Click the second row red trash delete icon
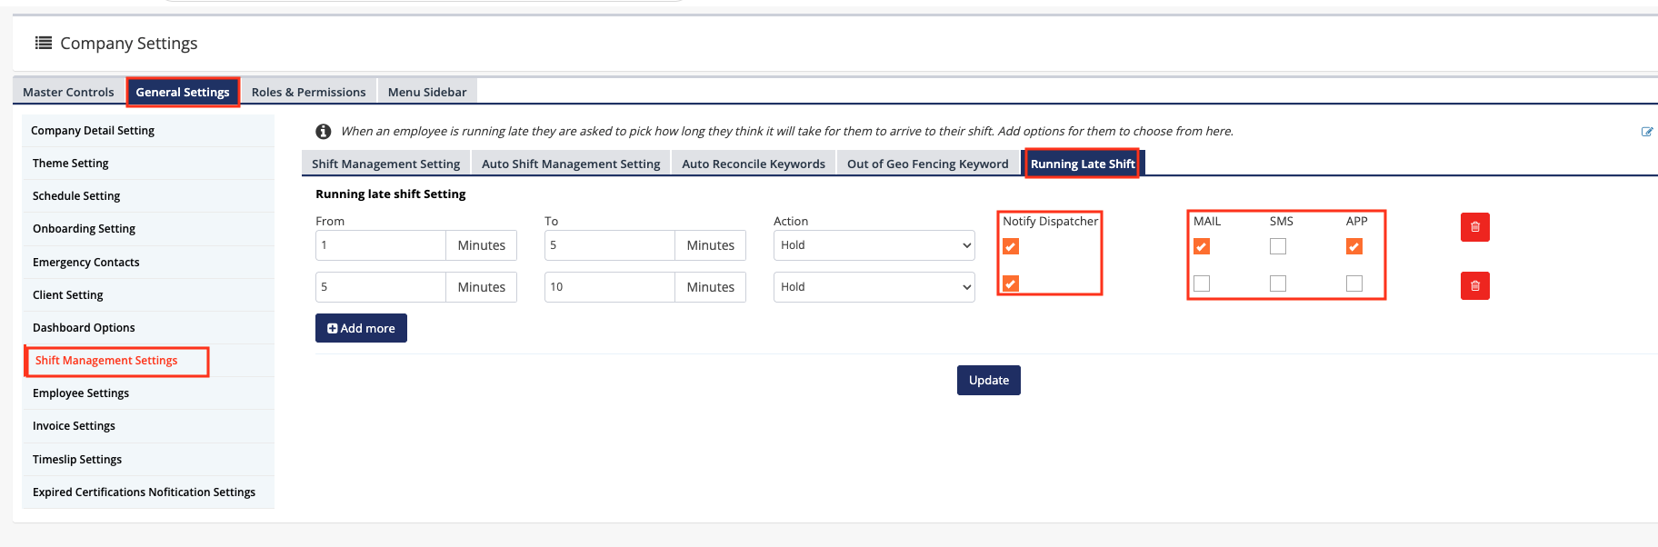This screenshot has width=1658, height=547. tap(1474, 286)
